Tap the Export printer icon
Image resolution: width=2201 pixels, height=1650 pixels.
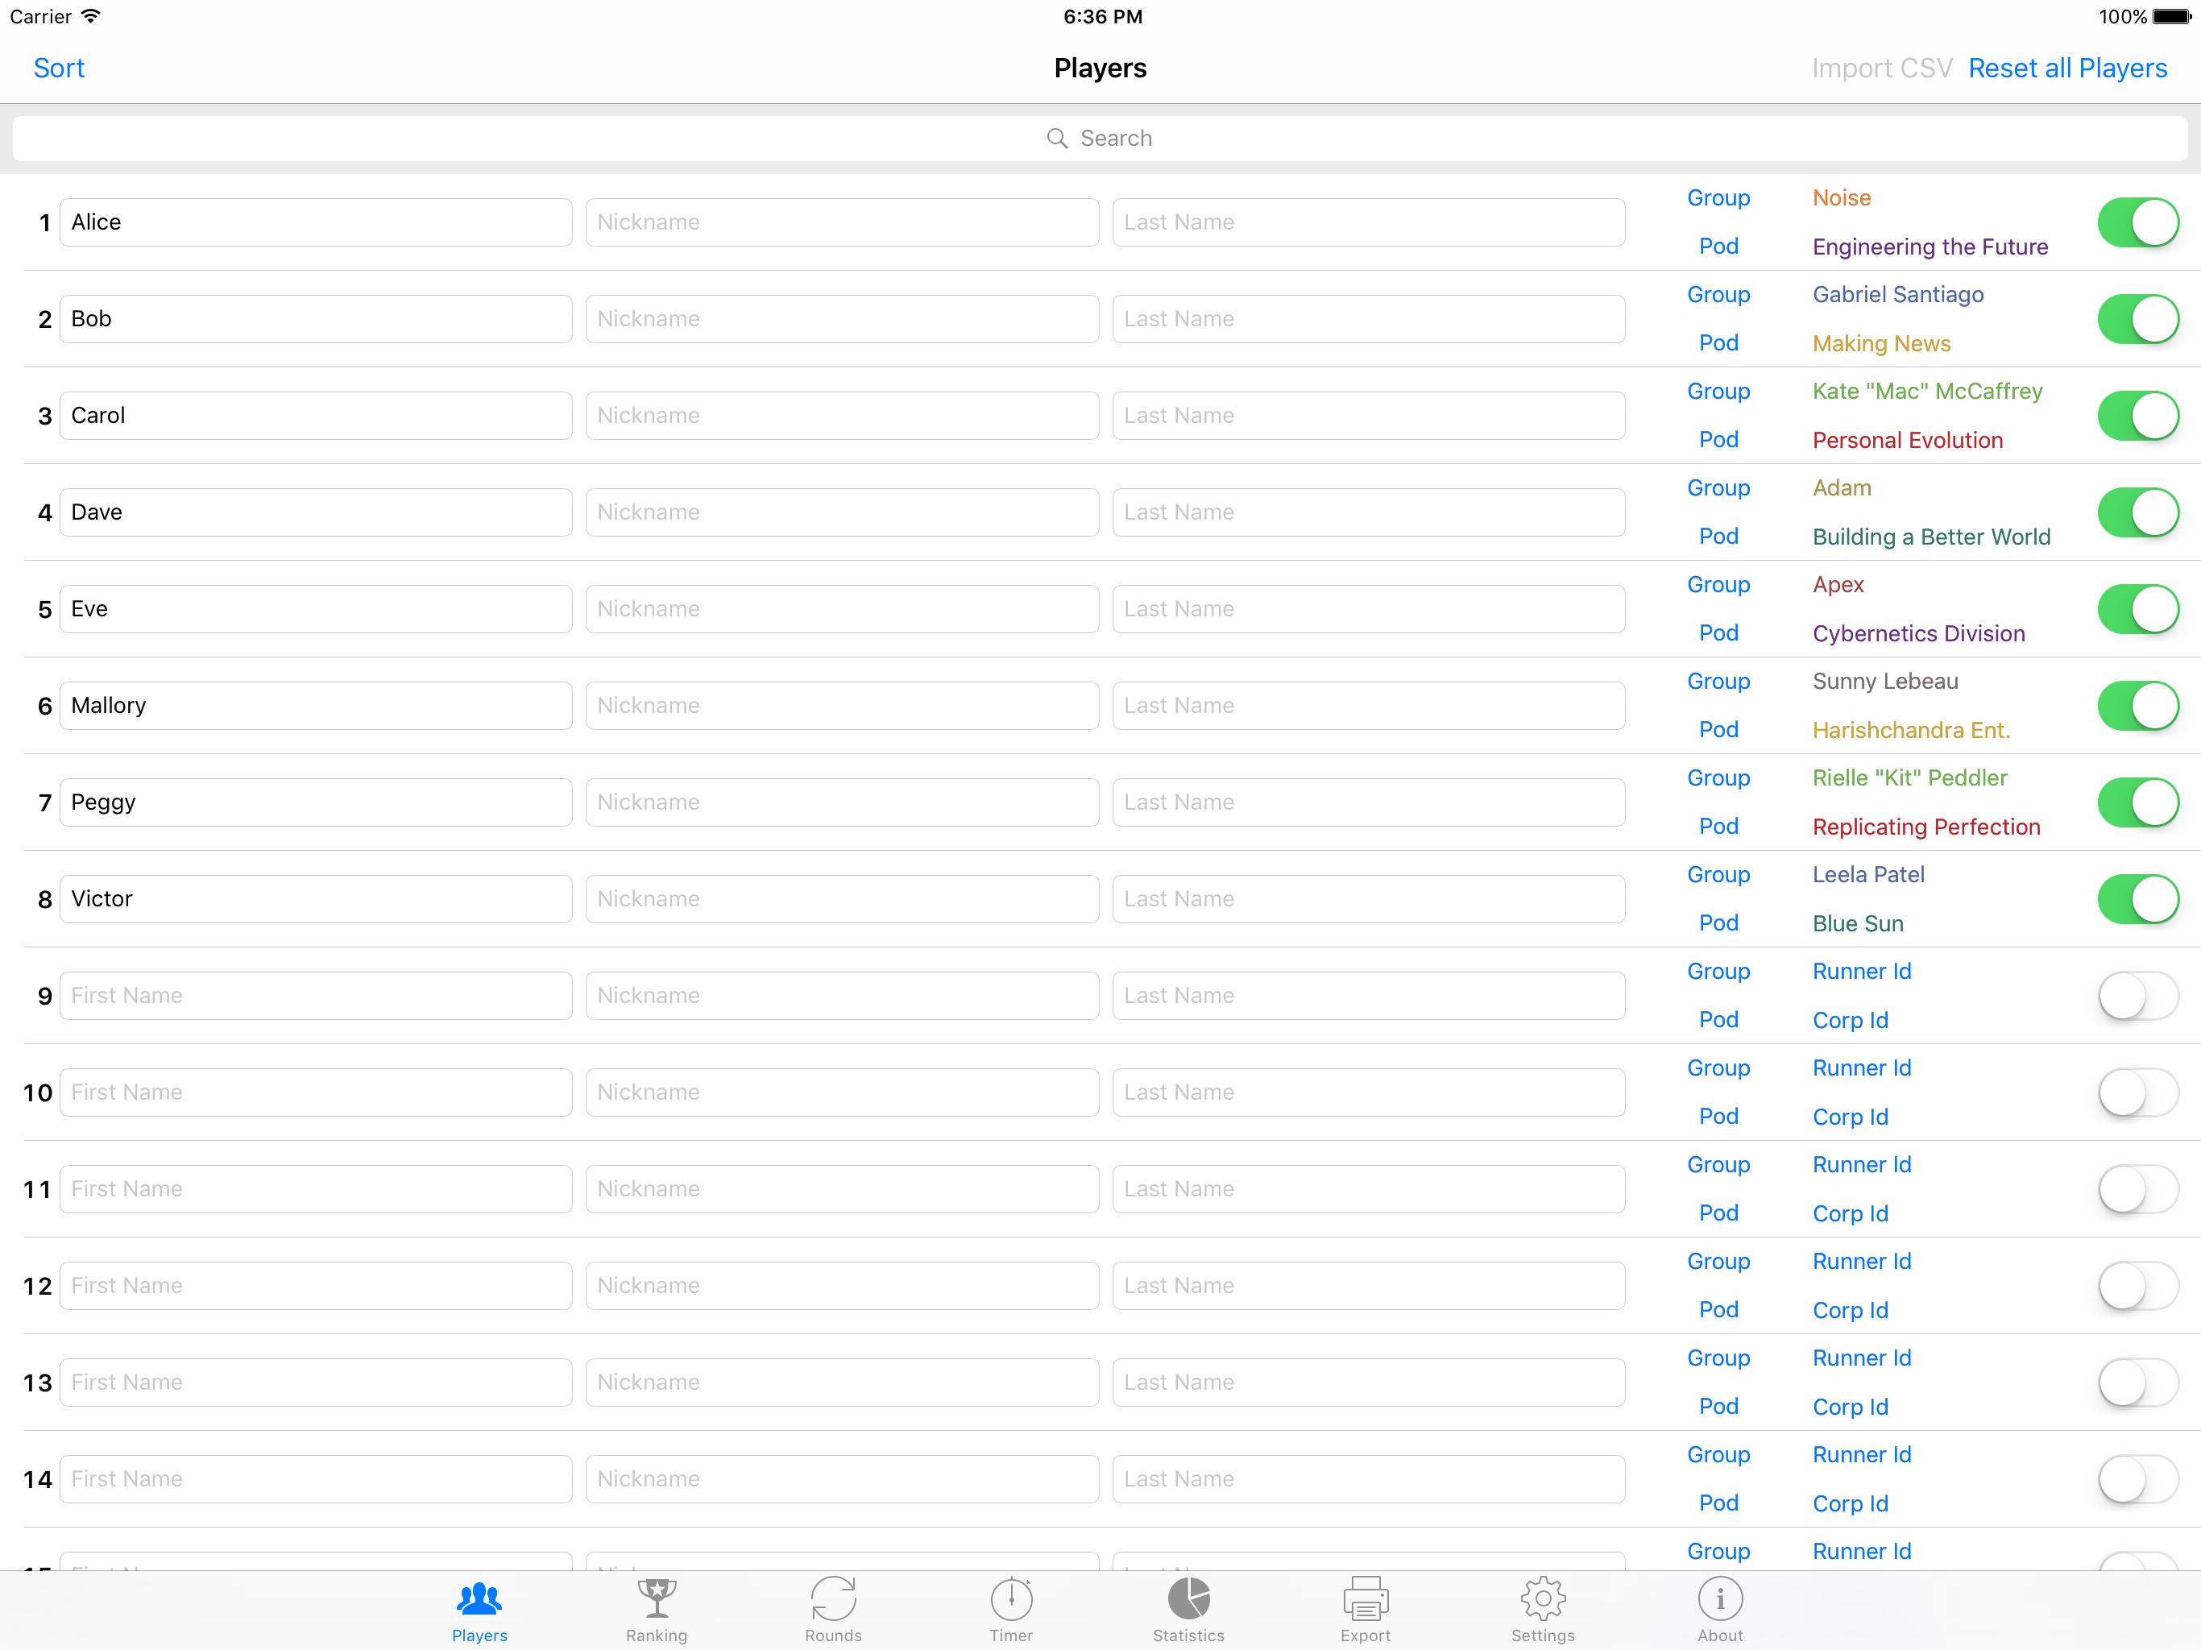tap(1366, 1608)
